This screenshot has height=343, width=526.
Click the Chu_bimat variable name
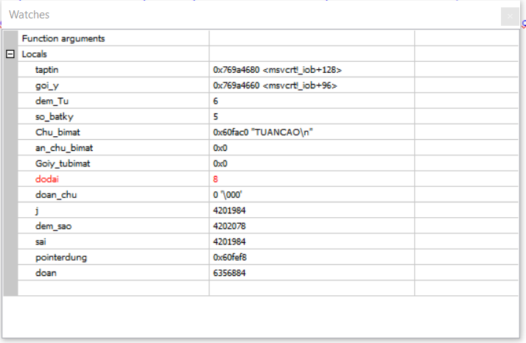click(x=57, y=132)
